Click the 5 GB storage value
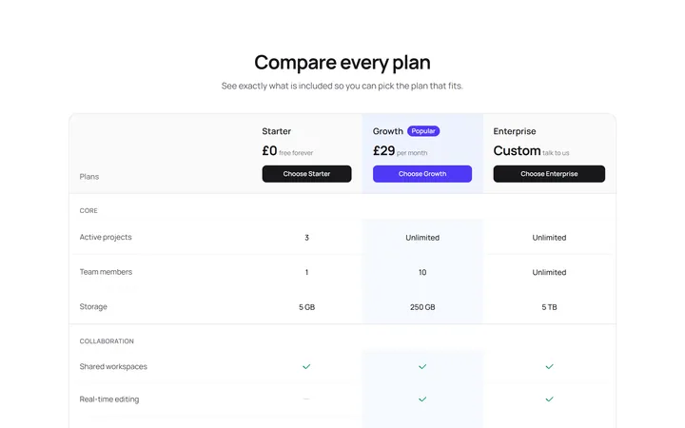The height and width of the screenshot is (428, 685). 306,307
